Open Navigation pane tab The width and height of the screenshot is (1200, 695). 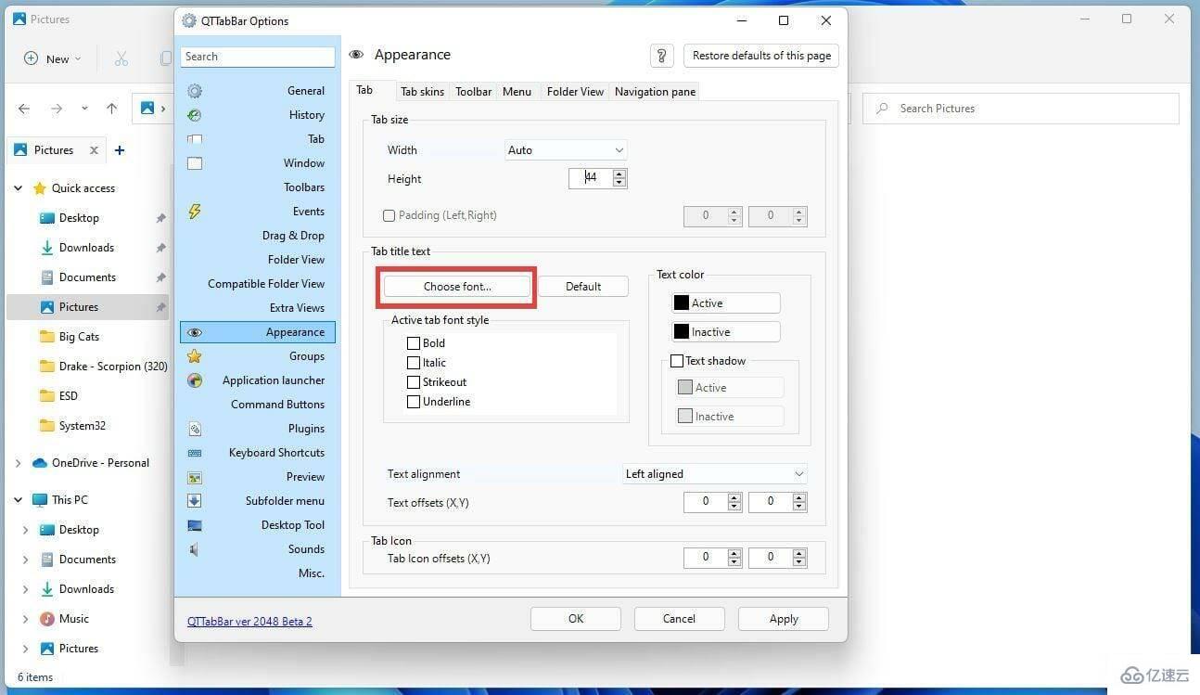coord(655,92)
